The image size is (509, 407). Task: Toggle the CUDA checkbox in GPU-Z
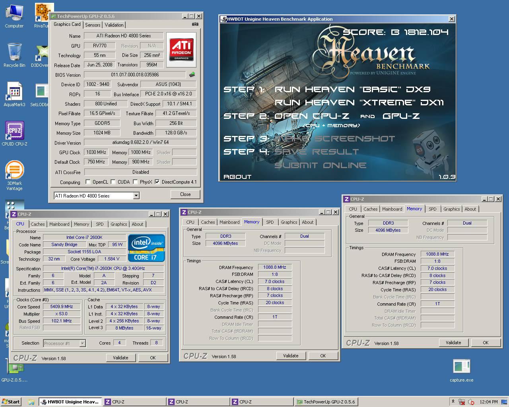(x=113, y=182)
